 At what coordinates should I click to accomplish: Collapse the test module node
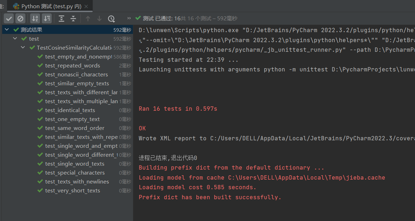[15, 39]
